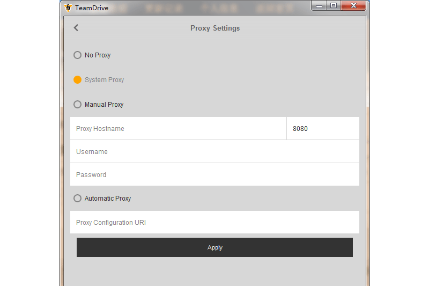This screenshot has height=286, width=429.
Task: Enable the Automatic Proxy radio button
Action: click(x=77, y=198)
